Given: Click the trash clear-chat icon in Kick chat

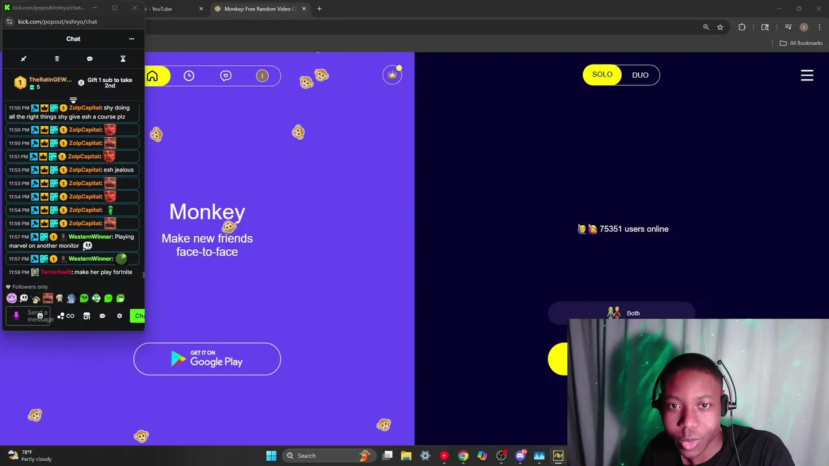Looking at the screenshot, I should click(x=57, y=59).
